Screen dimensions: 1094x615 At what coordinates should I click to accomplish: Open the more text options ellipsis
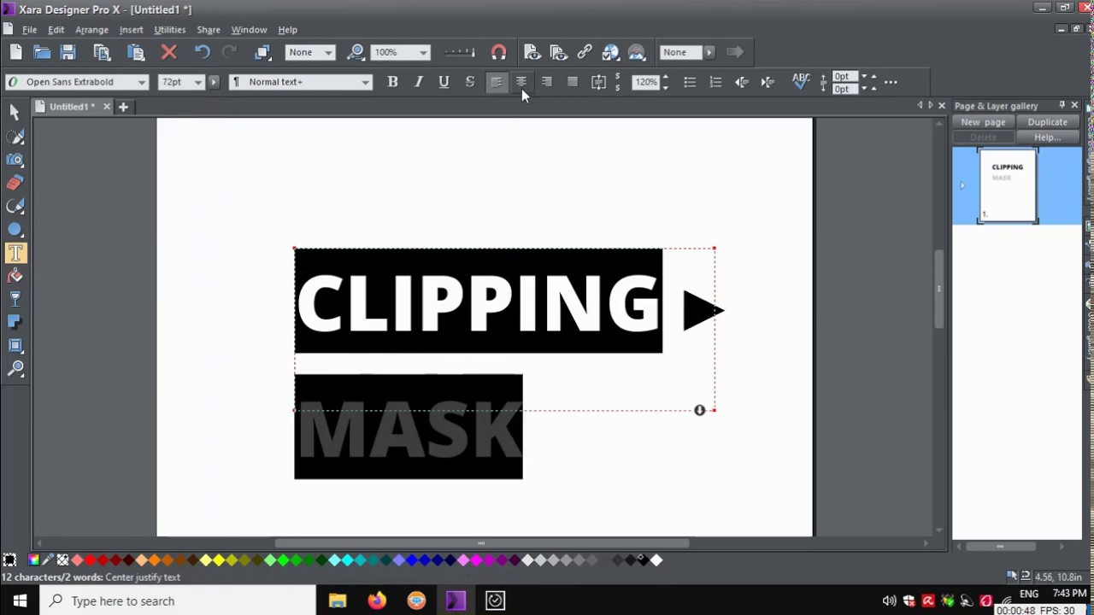[x=891, y=82]
